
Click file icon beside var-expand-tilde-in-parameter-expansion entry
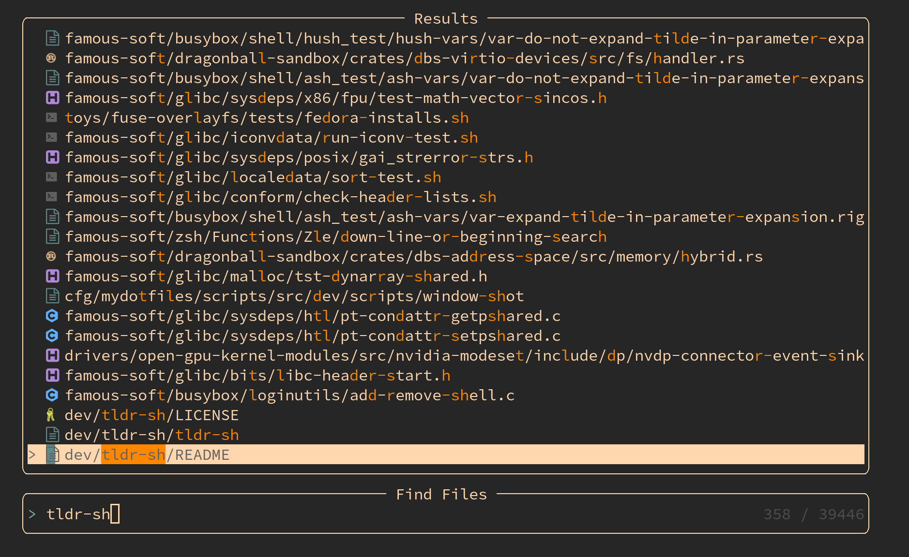(x=52, y=217)
